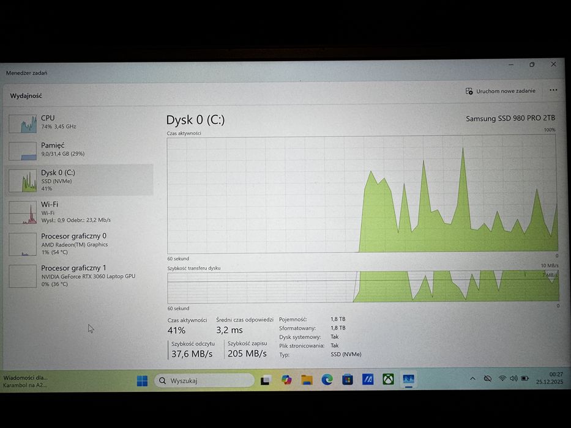The width and height of the screenshot is (571, 428).
Task: Expand the hidden tray icons chevron
Action: click(472, 378)
